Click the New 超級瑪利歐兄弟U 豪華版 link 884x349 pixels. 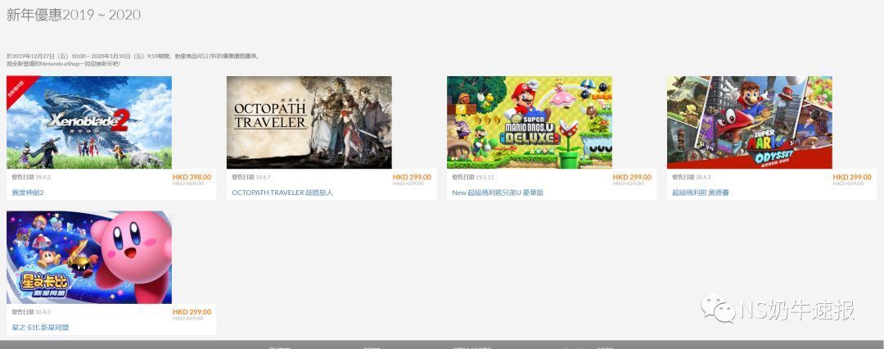click(498, 193)
